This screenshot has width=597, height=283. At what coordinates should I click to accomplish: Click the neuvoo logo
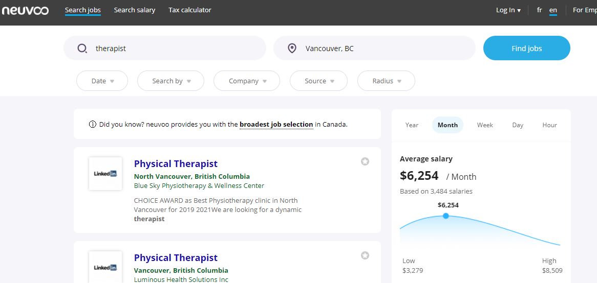25,10
